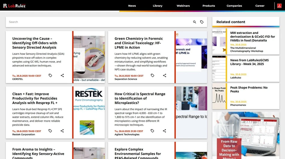Screen dimensions: 285x159
Task: Click the Off-Odors webinar thumbnail image
Action: coord(89,57)
